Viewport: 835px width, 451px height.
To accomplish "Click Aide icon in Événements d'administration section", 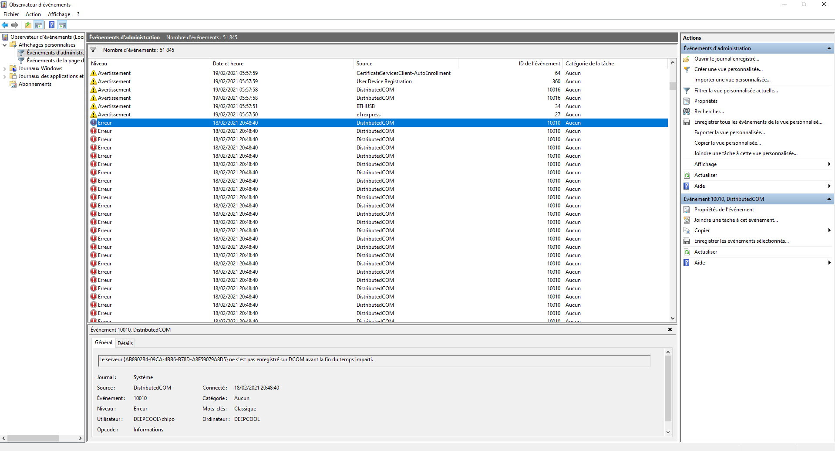I will click(687, 186).
